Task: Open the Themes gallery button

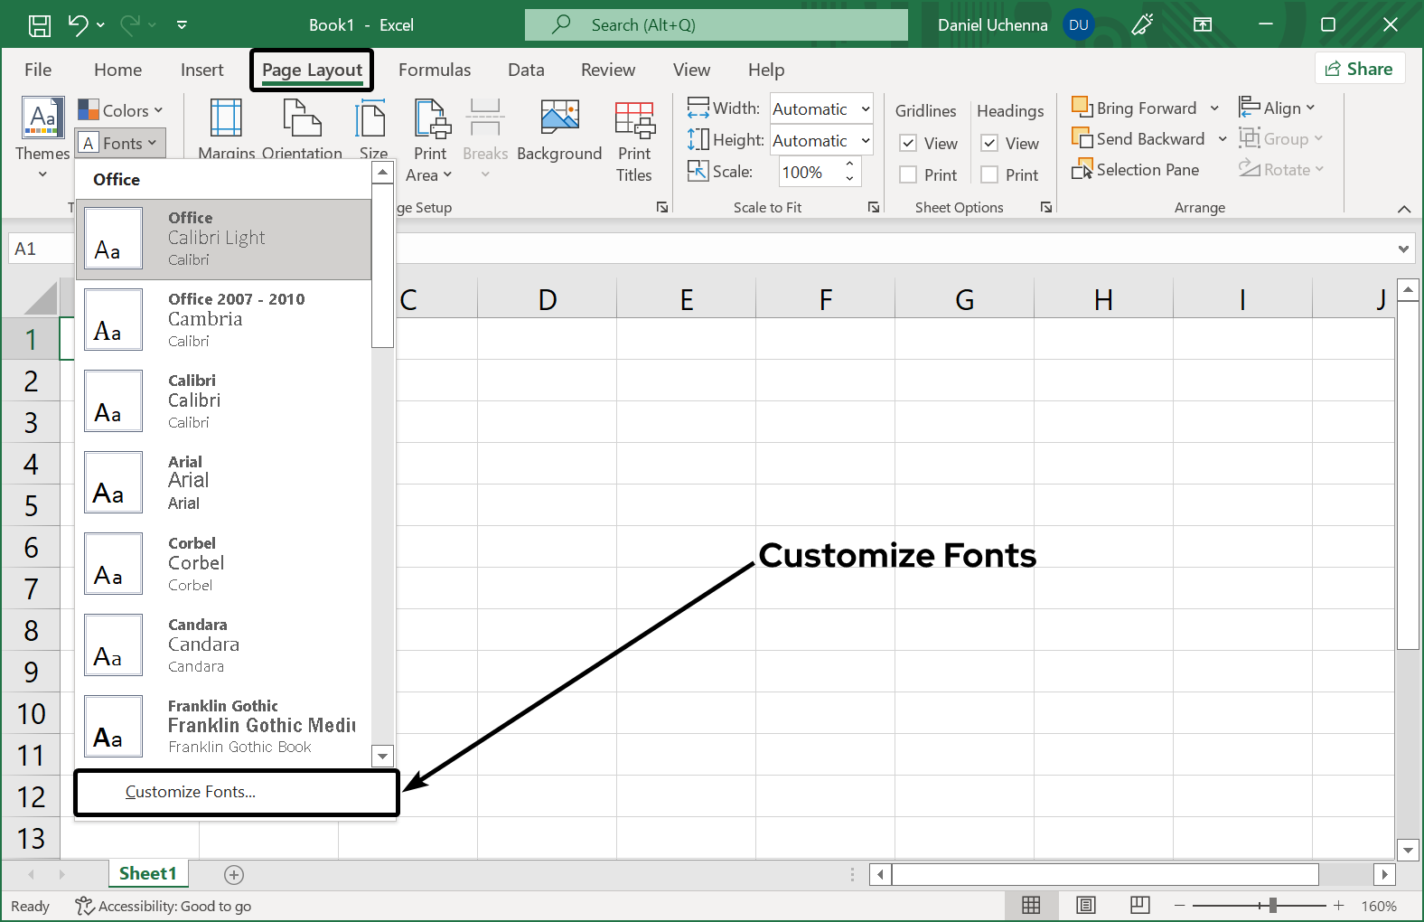Action: click(42, 137)
